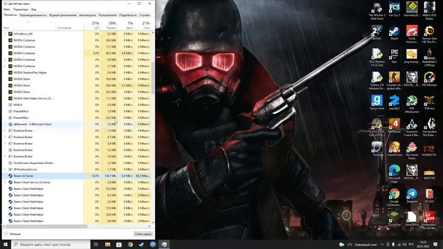The width and height of the screenshot is (443, 249).
Task: Collapse details with the Меньше toggle
Action: coord(12,234)
